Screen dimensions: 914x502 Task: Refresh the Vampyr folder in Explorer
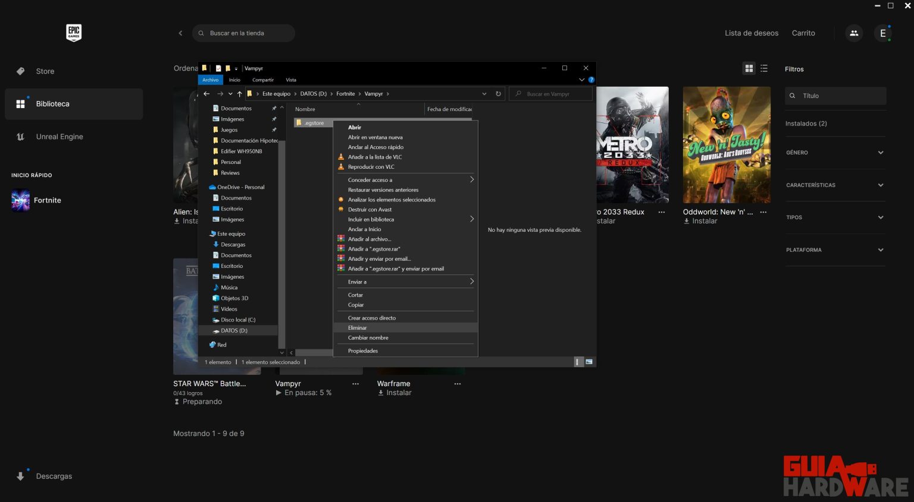(499, 93)
